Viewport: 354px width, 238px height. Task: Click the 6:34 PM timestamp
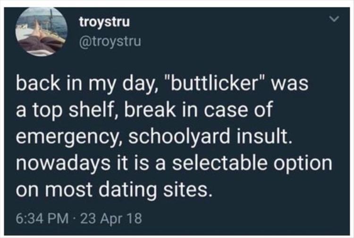[42, 218]
